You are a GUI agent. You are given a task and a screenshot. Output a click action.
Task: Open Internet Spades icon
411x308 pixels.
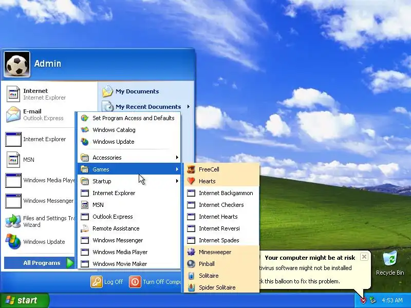(x=191, y=240)
